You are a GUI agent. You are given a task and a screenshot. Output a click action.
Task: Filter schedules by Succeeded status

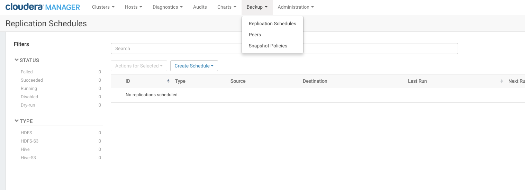pos(32,80)
